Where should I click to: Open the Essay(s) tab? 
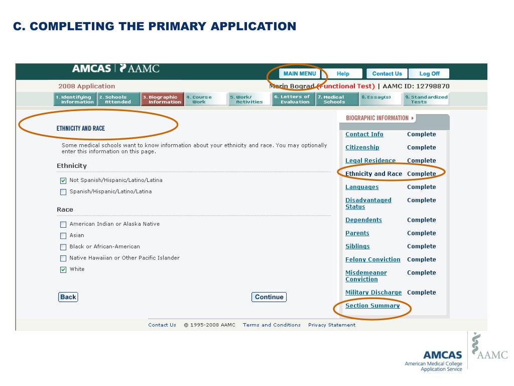point(381,99)
